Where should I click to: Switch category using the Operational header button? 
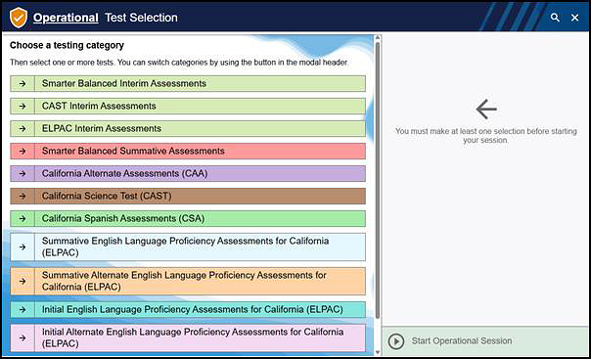[x=66, y=18]
